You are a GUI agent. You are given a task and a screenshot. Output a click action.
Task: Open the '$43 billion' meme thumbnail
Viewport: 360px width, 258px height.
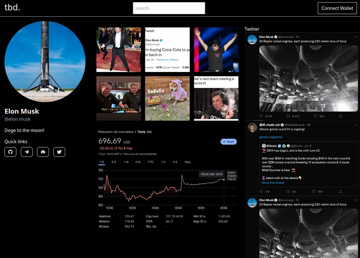pos(118,98)
